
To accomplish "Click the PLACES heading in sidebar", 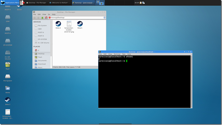I will 37,47.
